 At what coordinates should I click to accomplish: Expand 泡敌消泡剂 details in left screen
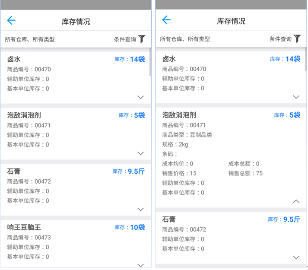pyautogui.click(x=140, y=153)
